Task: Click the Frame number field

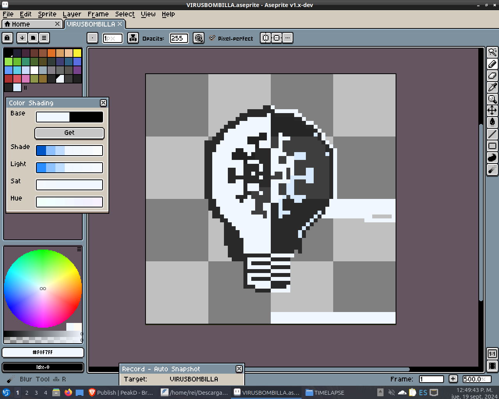Action: click(432, 379)
